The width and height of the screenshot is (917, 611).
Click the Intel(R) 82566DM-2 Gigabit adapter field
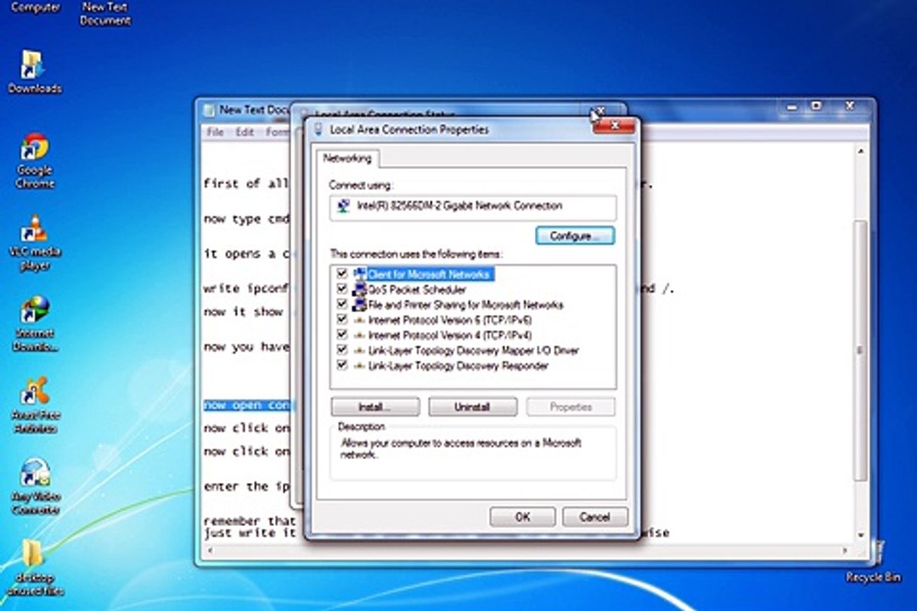click(473, 207)
